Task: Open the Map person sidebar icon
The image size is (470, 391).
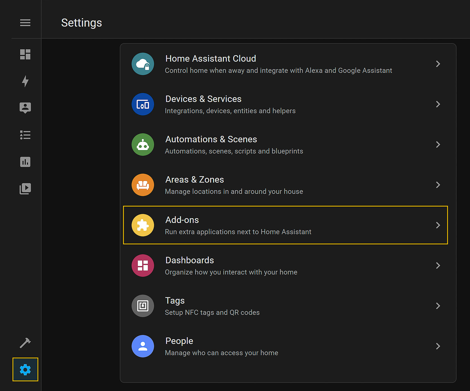Action: click(x=25, y=108)
